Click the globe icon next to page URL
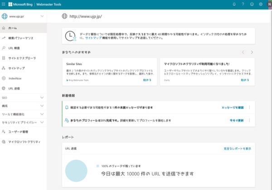The height and width of the screenshot is (190, 272). pyautogui.click(x=64, y=16)
